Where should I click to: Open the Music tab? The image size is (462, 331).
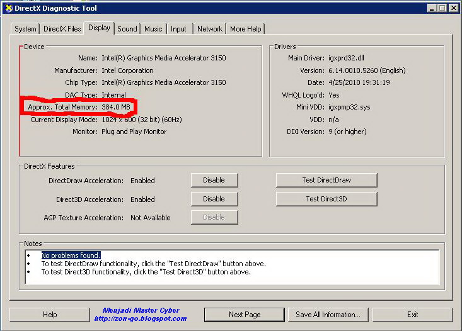click(x=153, y=29)
